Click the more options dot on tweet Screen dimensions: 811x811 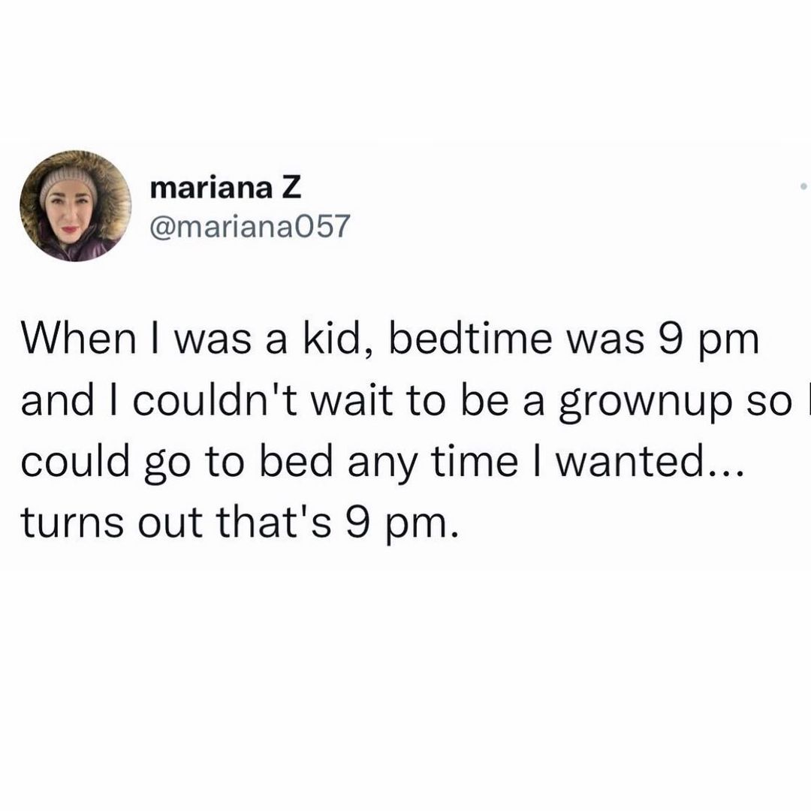[803, 184]
